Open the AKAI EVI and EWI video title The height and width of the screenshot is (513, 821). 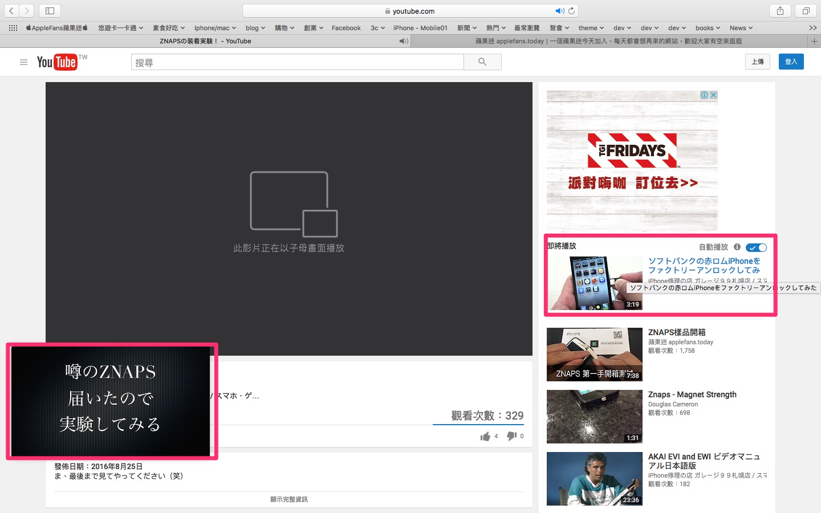coord(704,461)
